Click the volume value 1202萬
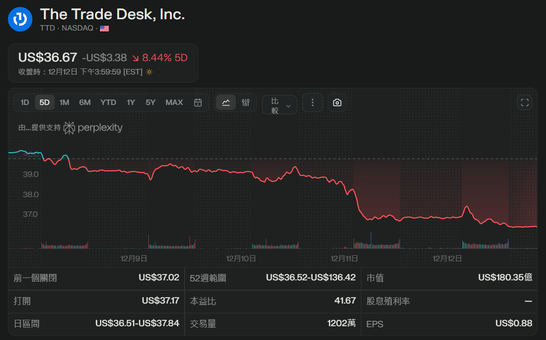The width and height of the screenshot is (546, 340). [x=341, y=324]
